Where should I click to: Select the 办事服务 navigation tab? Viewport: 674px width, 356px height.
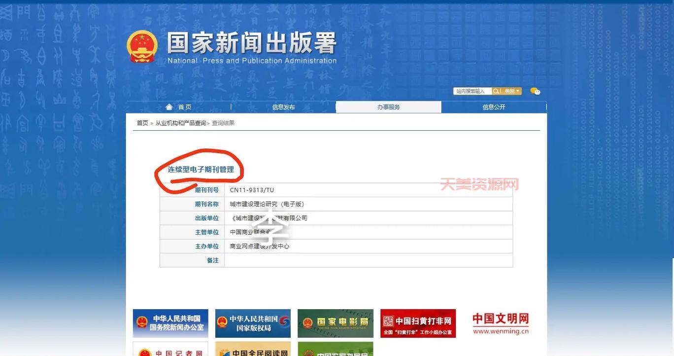[x=389, y=107]
